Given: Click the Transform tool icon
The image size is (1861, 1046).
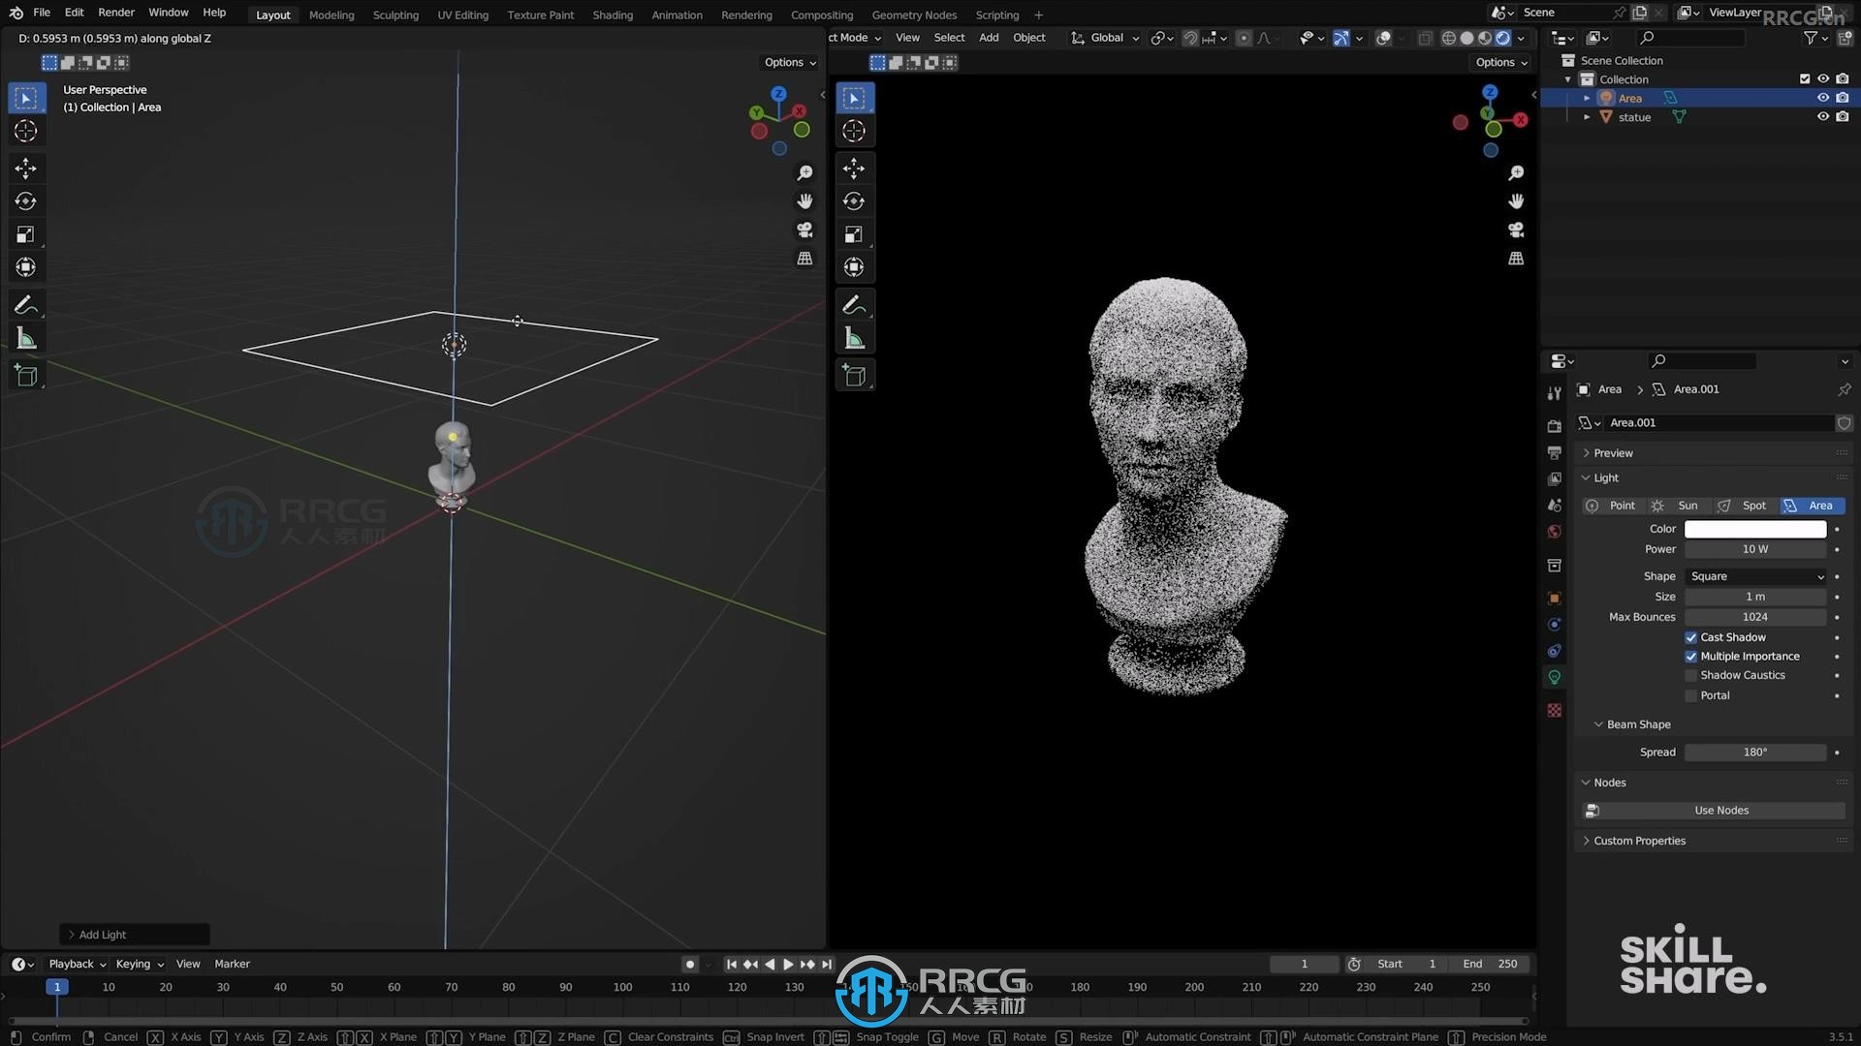Looking at the screenshot, I should point(24,267).
